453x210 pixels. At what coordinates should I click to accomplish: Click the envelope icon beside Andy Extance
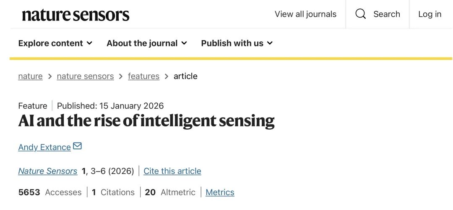(x=77, y=146)
